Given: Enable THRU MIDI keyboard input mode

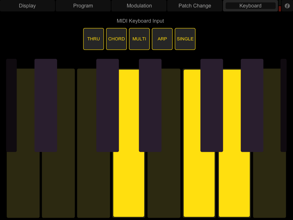Looking at the screenshot, I should 94,39.
